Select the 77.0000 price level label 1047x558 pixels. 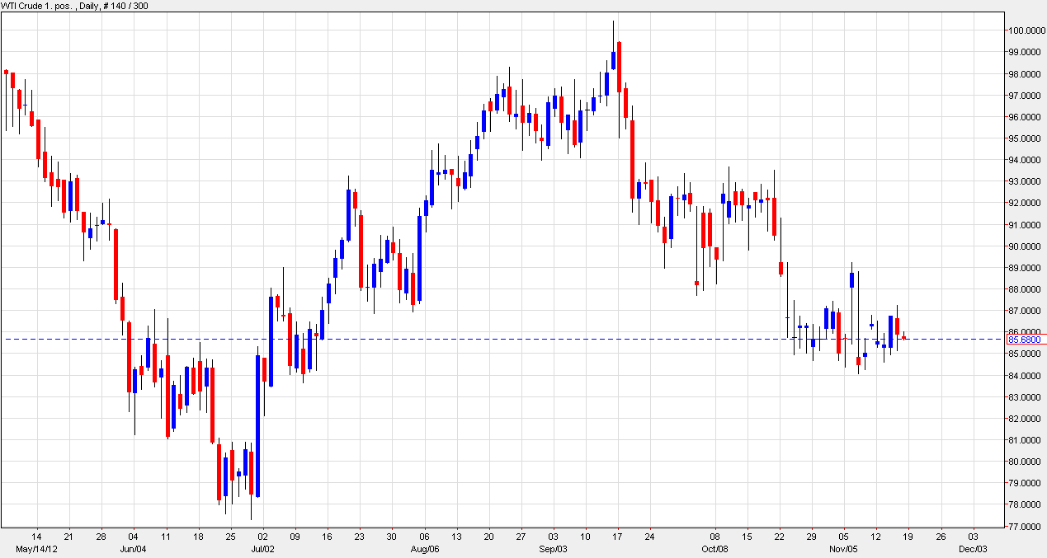(x=1024, y=526)
